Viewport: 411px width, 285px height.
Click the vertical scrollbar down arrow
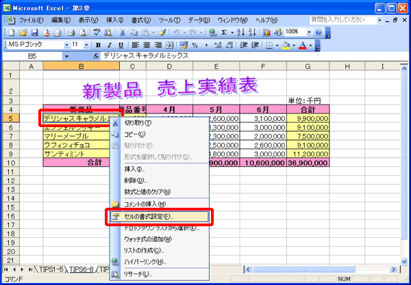coord(404,261)
